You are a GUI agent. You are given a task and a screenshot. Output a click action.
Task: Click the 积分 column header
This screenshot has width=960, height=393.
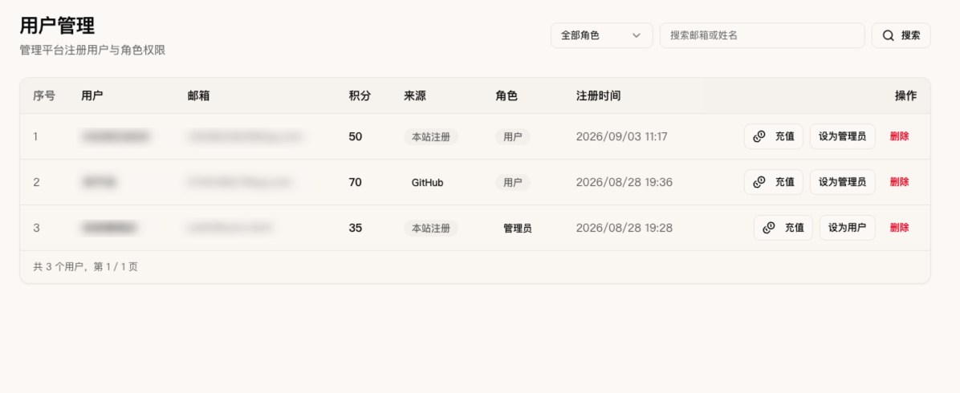(x=360, y=95)
